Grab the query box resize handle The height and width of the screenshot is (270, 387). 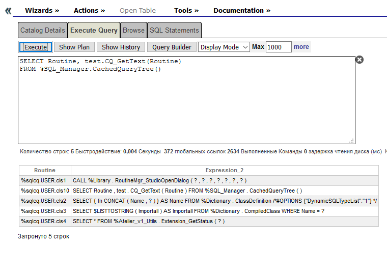(x=351, y=141)
